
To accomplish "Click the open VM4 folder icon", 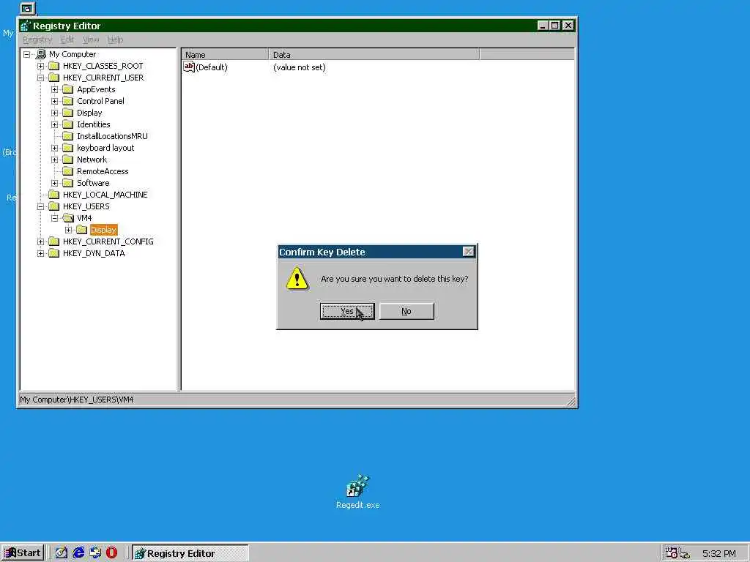I will [68, 218].
